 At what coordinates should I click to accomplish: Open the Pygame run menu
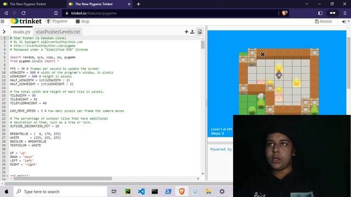tap(56, 21)
